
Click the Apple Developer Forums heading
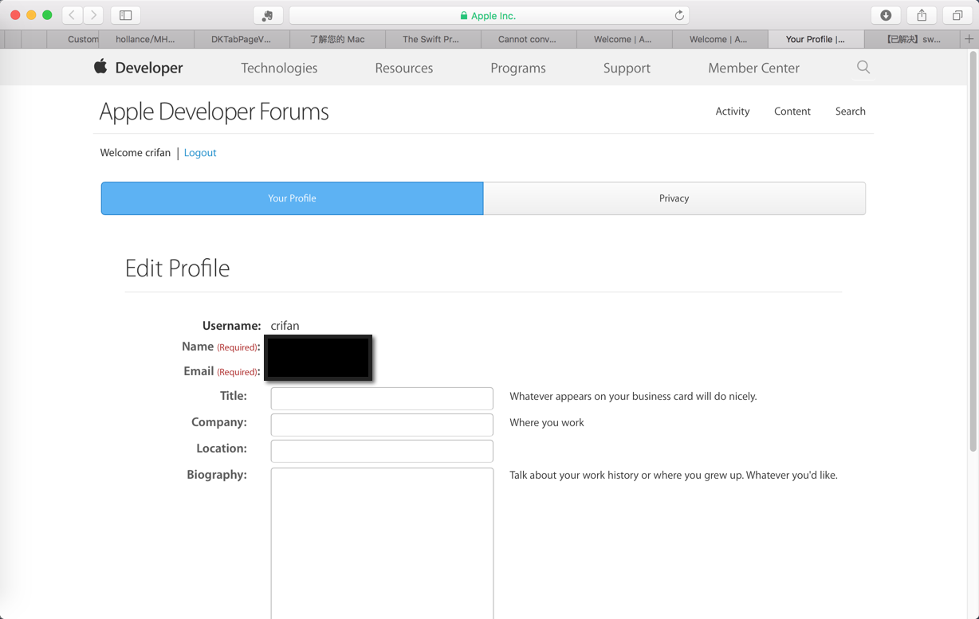[x=214, y=112]
